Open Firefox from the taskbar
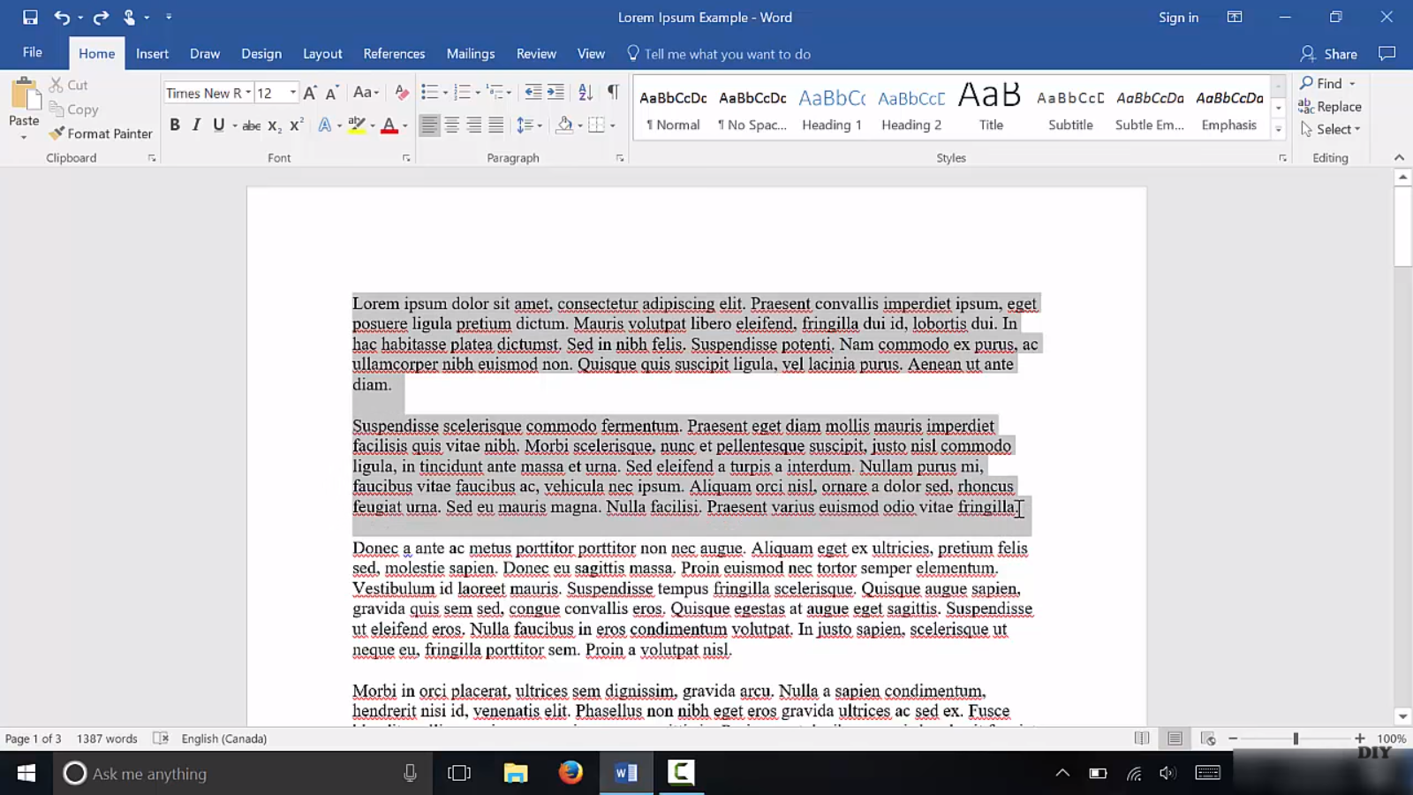Screen dimensions: 1413x795 tap(570, 773)
